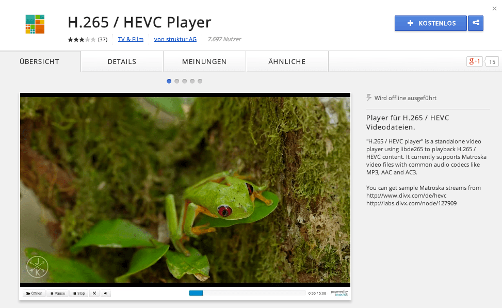Click the libde265 powered-by link

[x=341, y=295]
